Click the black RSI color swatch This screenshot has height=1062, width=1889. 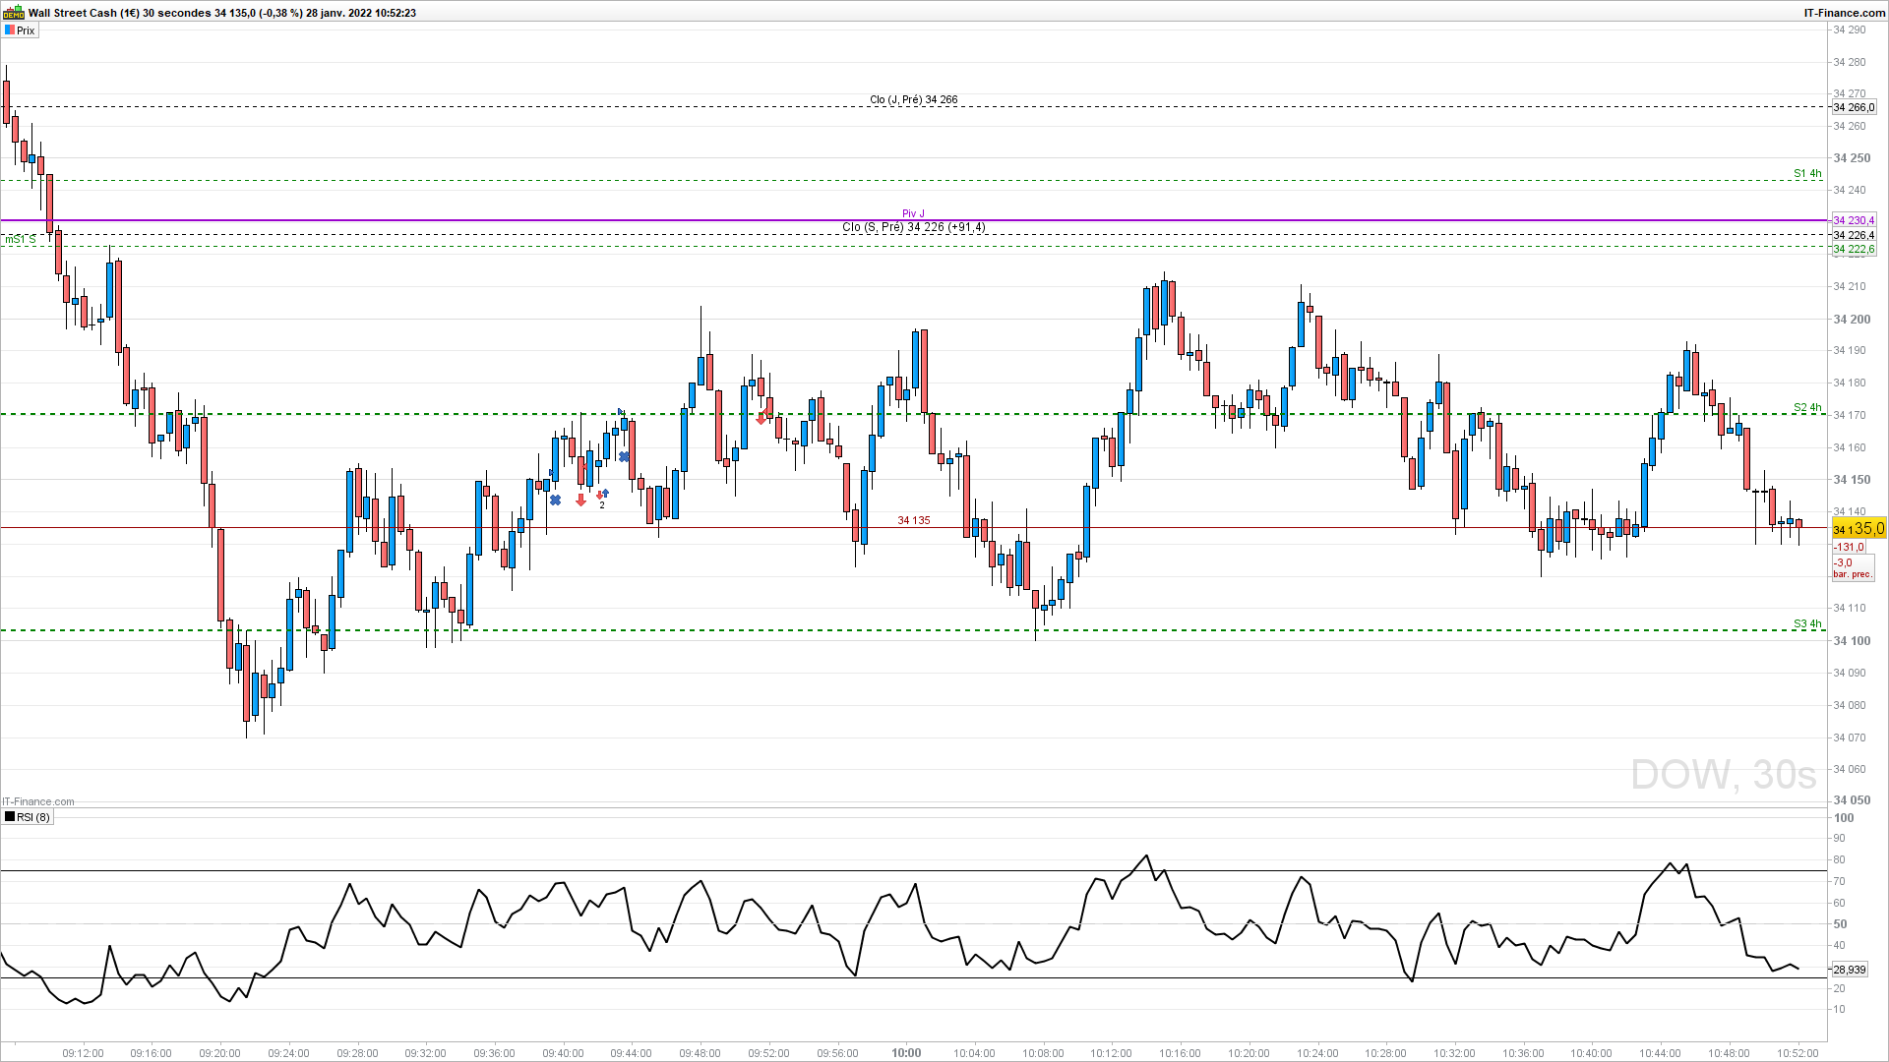10,817
